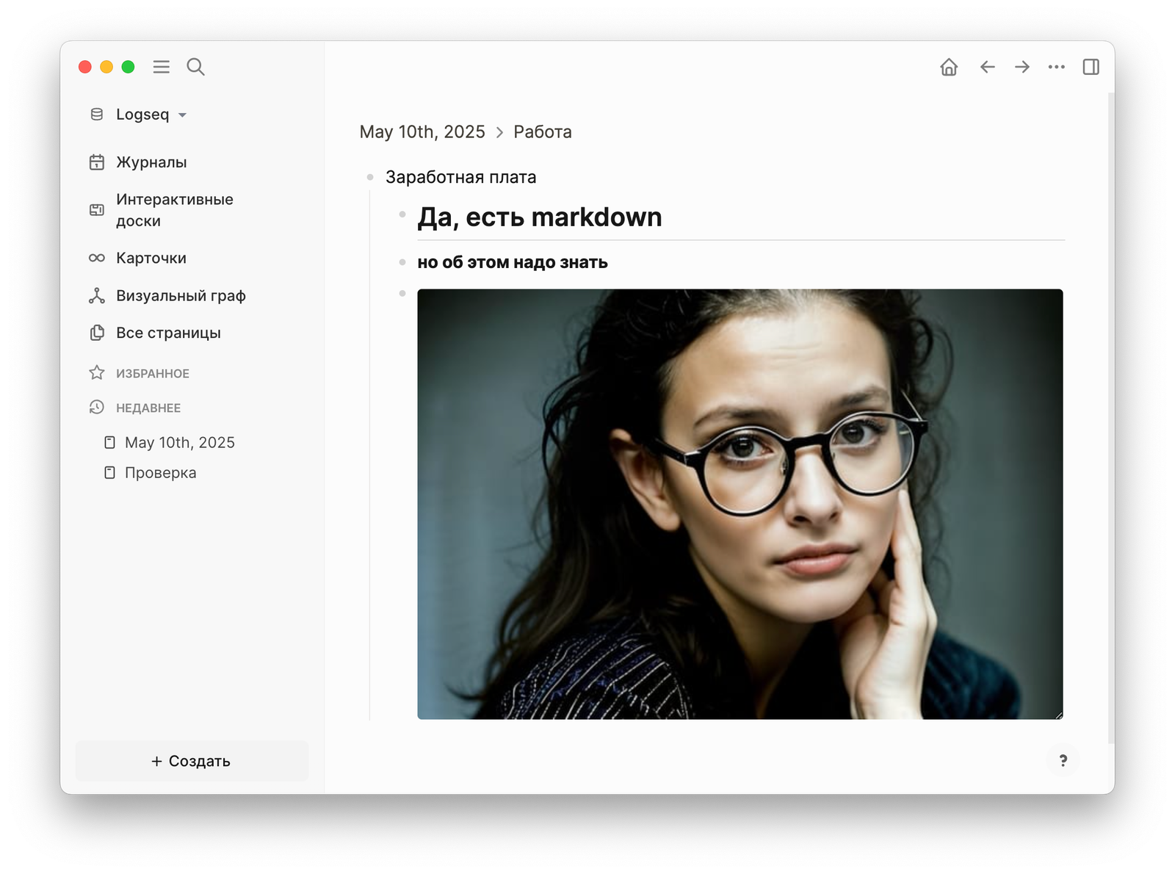Collapse the ИЗБРАННОЕ favorites section

[x=152, y=373]
